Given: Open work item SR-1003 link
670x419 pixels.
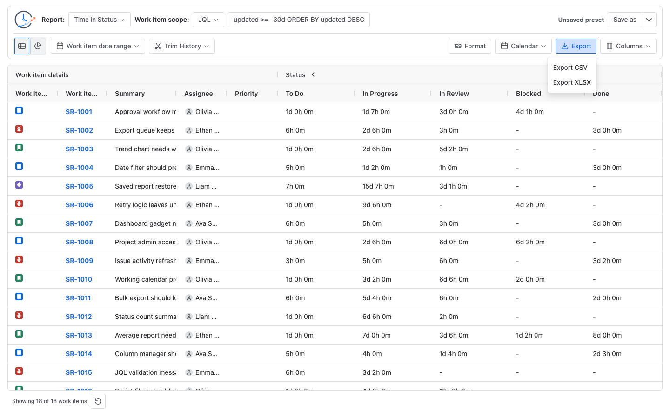Looking at the screenshot, I should pos(79,149).
